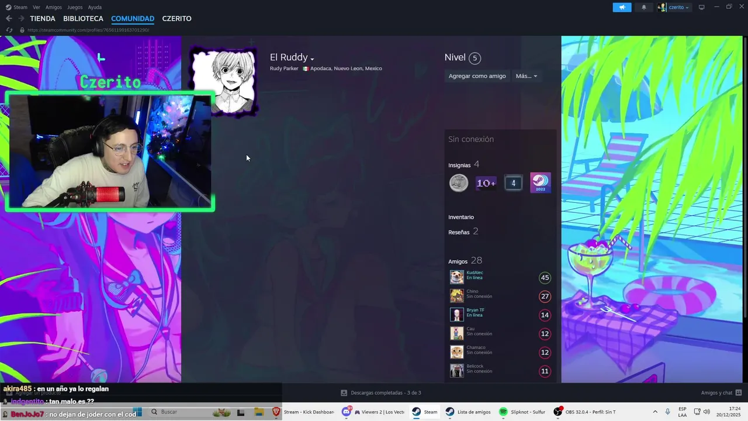
Task: Open the Stream - Kick Dashboard taskbar item
Action: tap(310, 412)
